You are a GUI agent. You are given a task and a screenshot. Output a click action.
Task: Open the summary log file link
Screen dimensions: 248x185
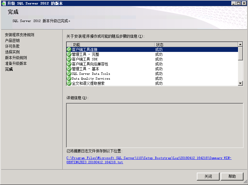coord(149,160)
